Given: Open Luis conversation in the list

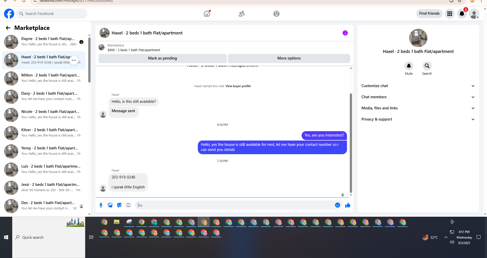Looking at the screenshot, I should (44, 170).
